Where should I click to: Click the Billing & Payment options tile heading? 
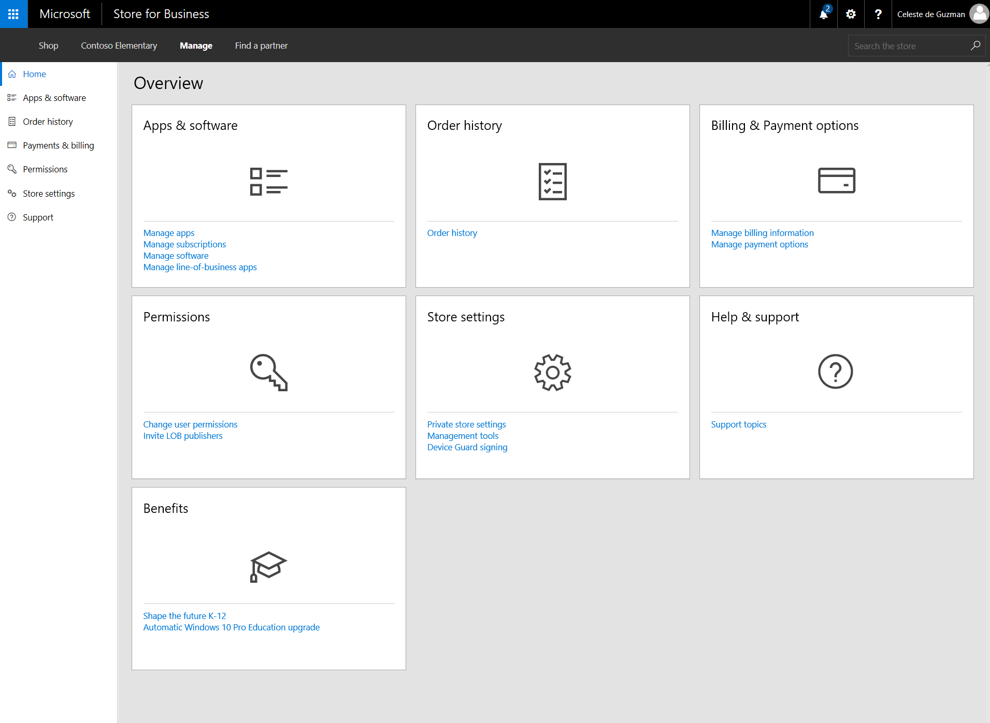point(784,126)
